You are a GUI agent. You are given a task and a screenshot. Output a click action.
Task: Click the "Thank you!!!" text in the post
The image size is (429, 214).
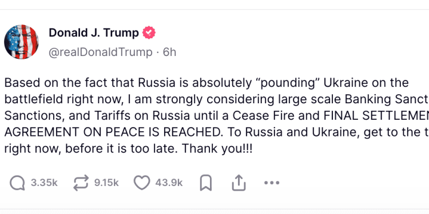click(217, 149)
